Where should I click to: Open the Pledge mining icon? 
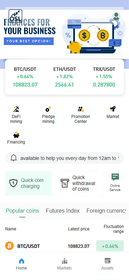point(48,109)
